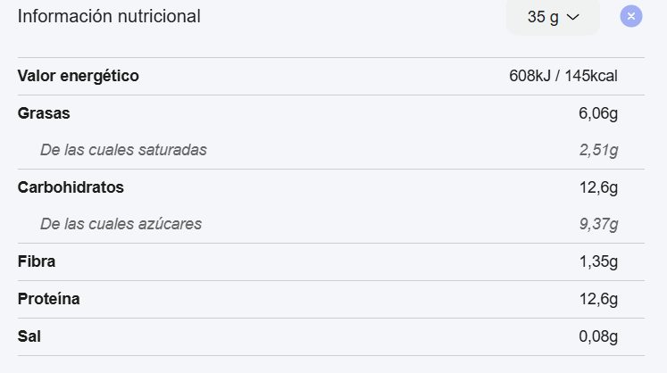Click the 608kJ / 145kcal energy value
This screenshot has height=373, width=667.
click(563, 76)
